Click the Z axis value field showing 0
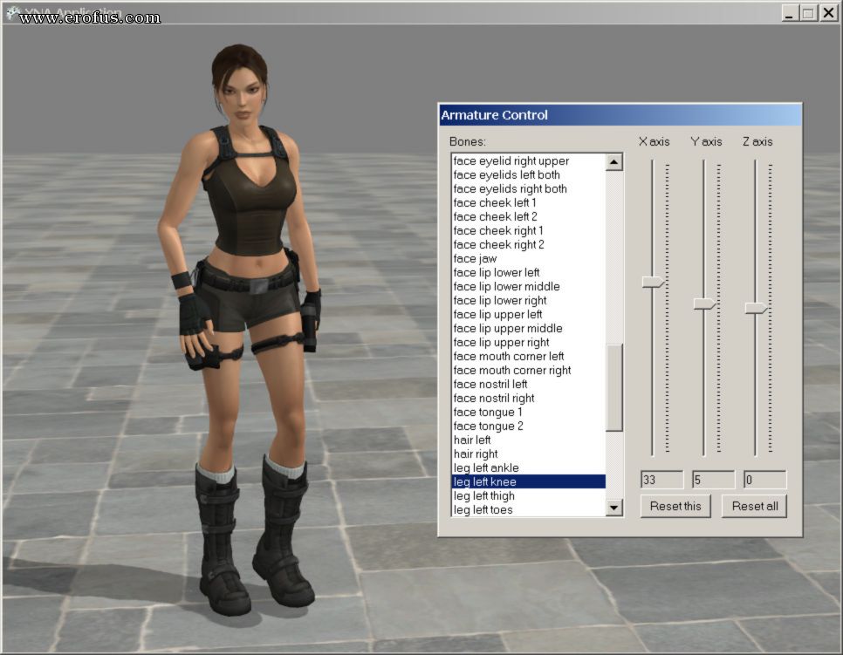This screenshot has height=655, width=843. (x=764, y=480)
